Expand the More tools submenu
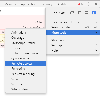 click(73, 32)
